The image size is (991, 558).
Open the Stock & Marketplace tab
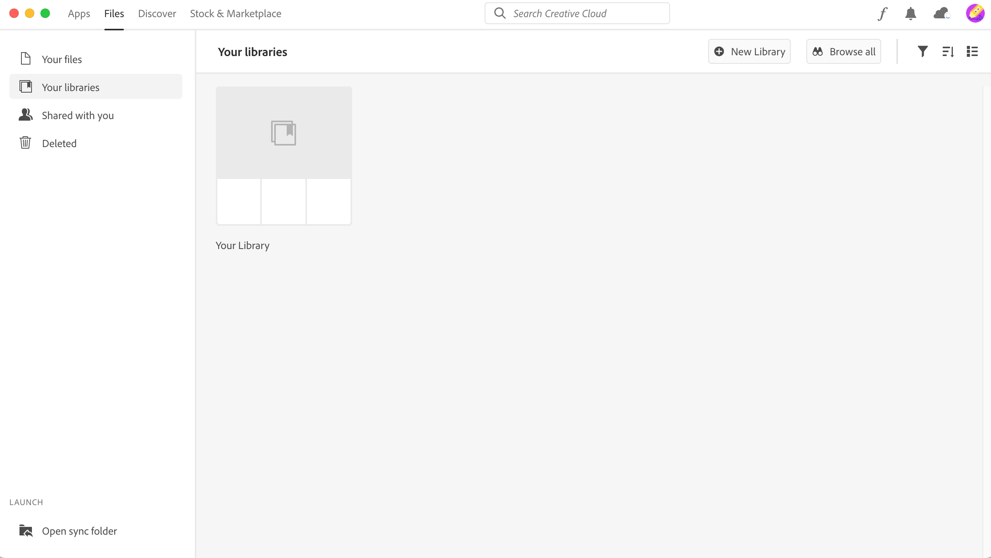coord(235,14)
